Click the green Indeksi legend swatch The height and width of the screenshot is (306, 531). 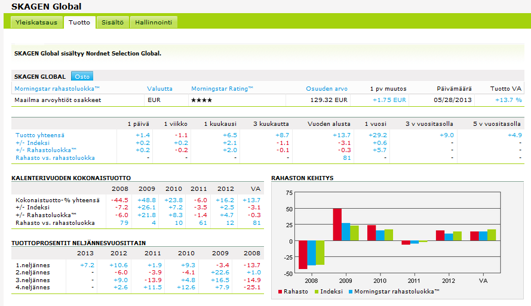point(317,292)
